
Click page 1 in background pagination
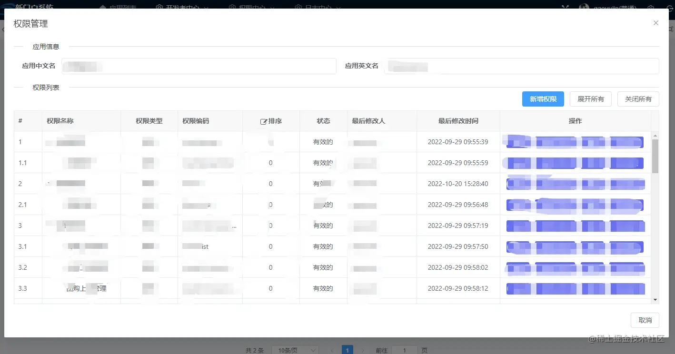coord(347,350)
